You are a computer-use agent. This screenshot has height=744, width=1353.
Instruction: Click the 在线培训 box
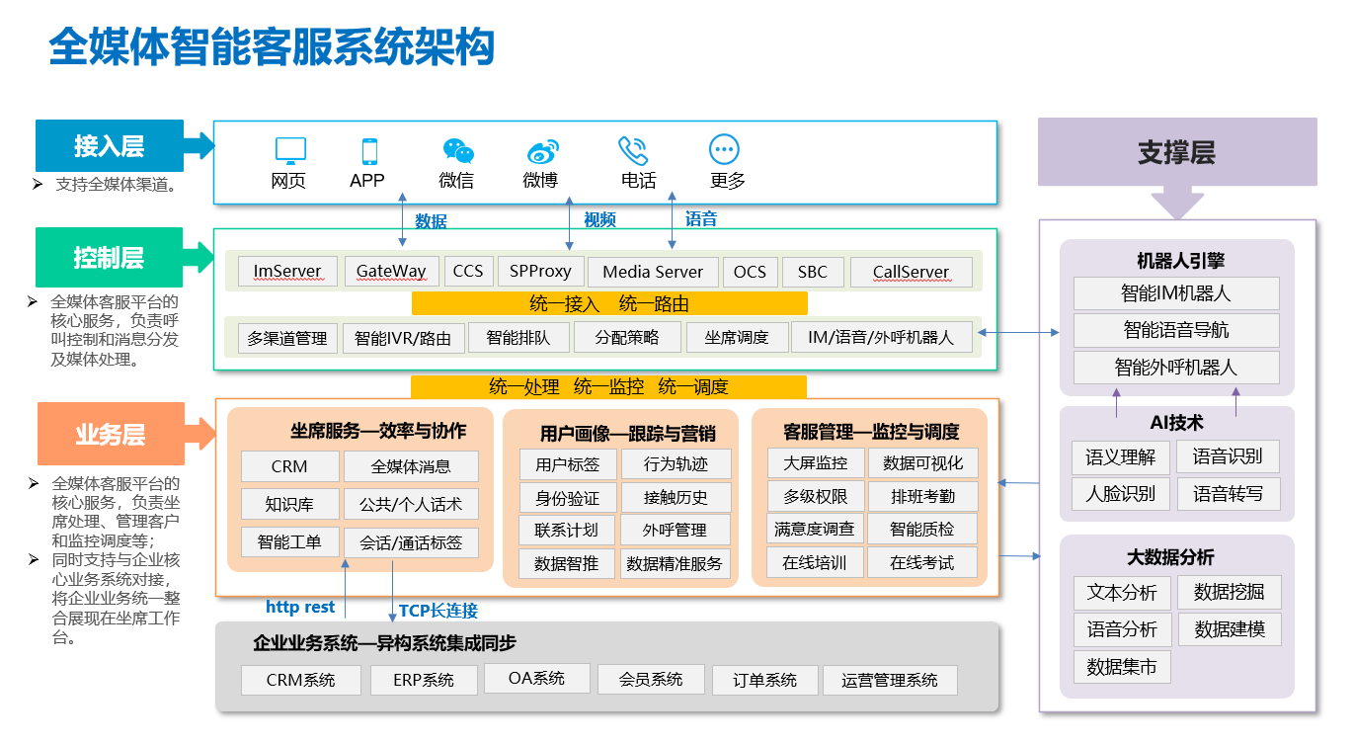point(816,562)
